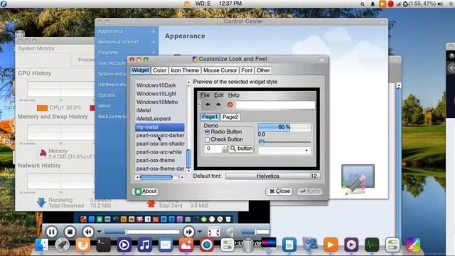Expand the Appearance arrow in Control Center sidebar
The height and width of the screenshot is (256, 455).
154,31
